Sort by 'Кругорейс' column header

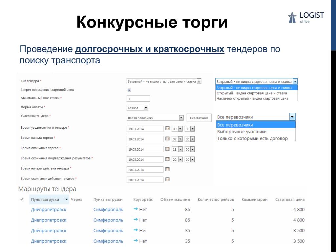pyautogui.click(x=143, y=199)
